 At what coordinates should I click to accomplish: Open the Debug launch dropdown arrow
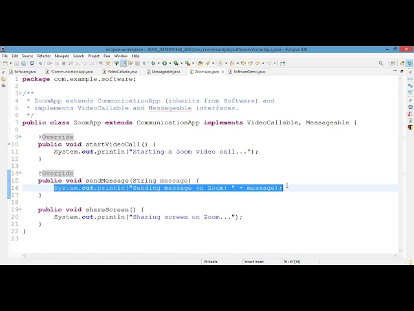(158, 63)
